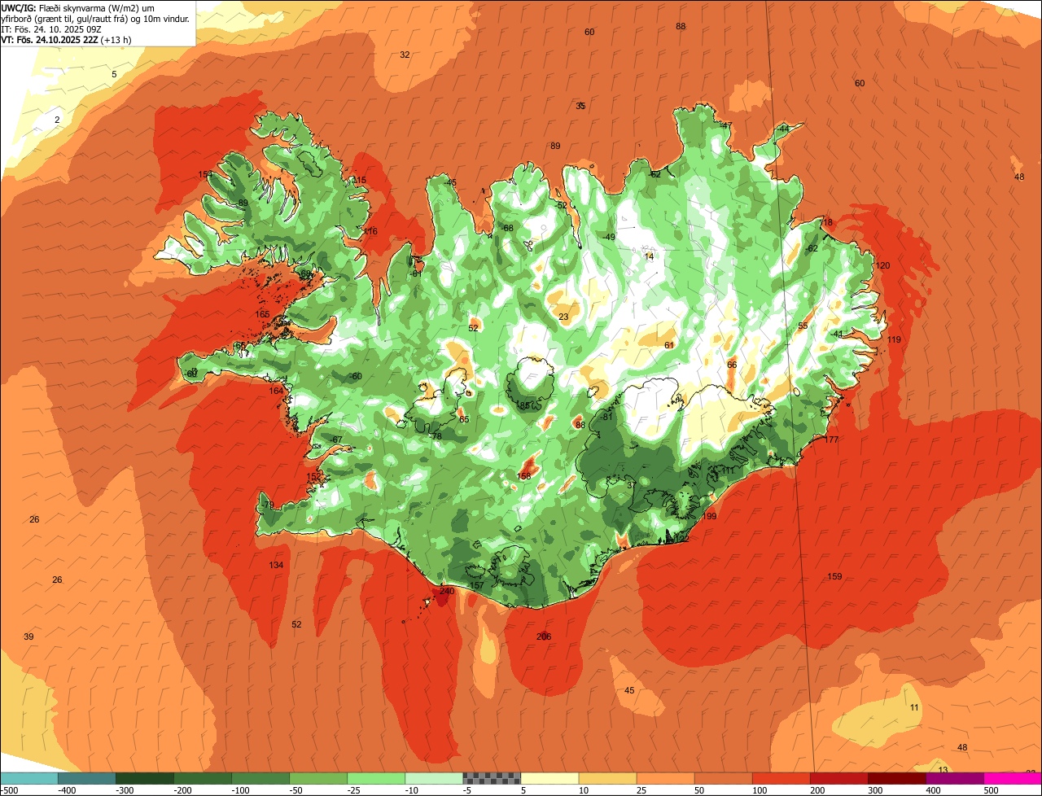Click the magenta swatch right of 500
The image size is (1042, 796).
point(1013,777)
